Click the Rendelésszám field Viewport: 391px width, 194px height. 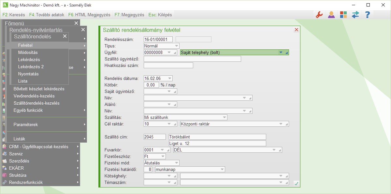[x=158, y=39]
